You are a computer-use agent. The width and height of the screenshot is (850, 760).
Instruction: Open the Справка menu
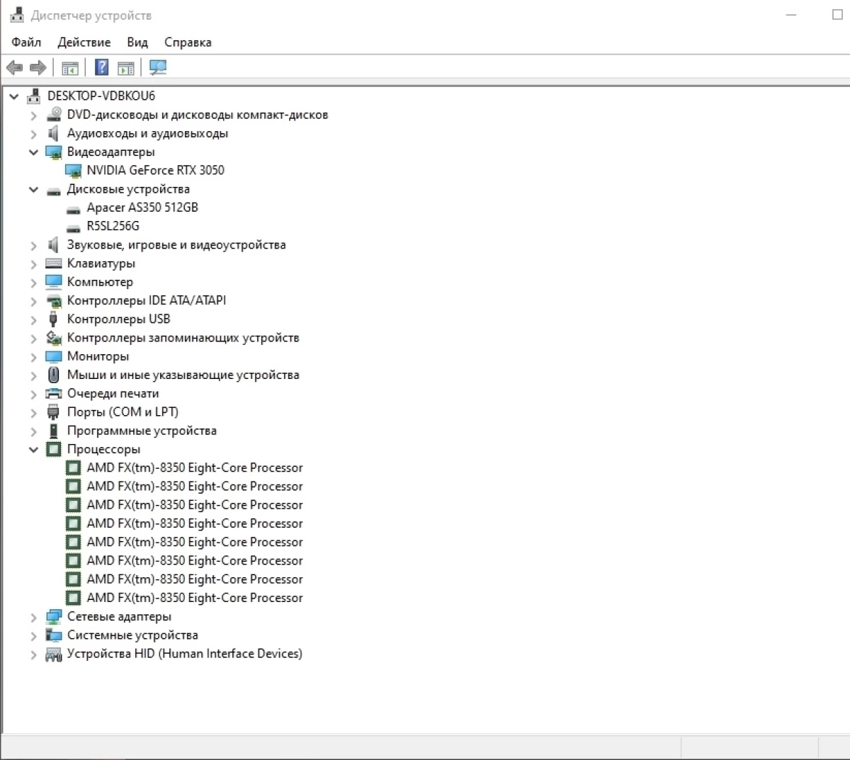pyautogui.click(x=188, y=42)
